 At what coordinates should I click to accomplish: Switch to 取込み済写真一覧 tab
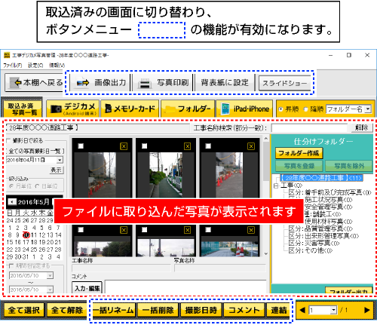[x=22, y=109]
